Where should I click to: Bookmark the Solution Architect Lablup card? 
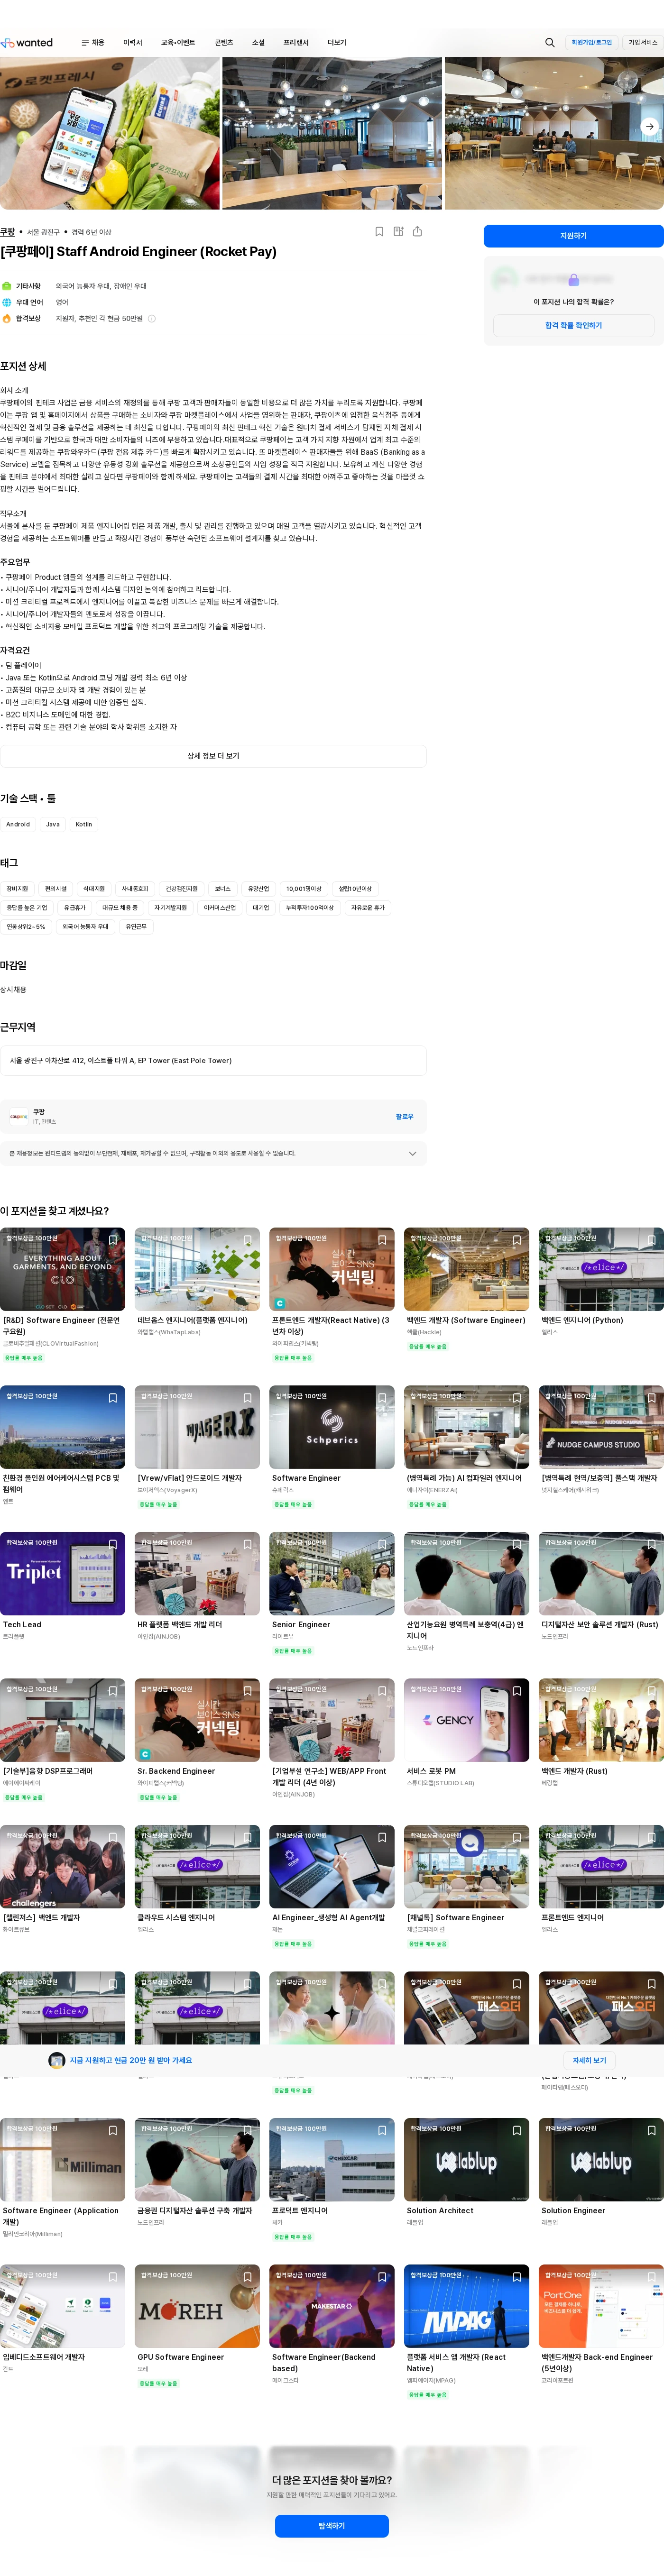[x=517, y=2131]
